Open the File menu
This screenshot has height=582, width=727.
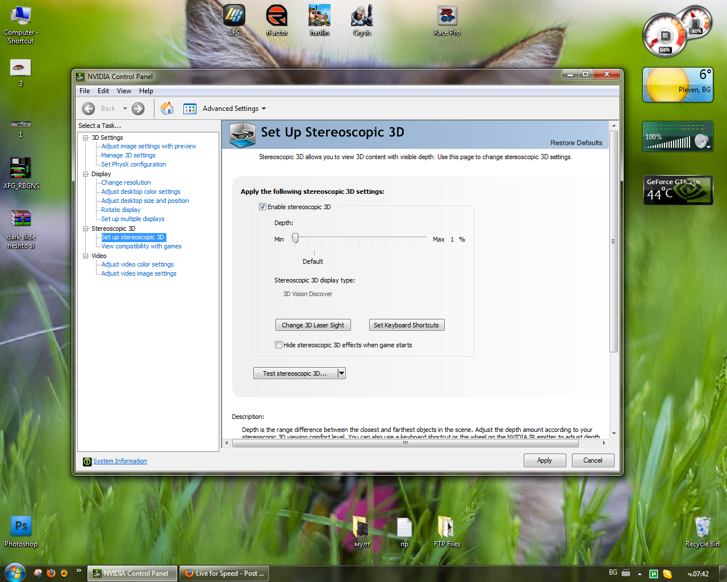85,91
